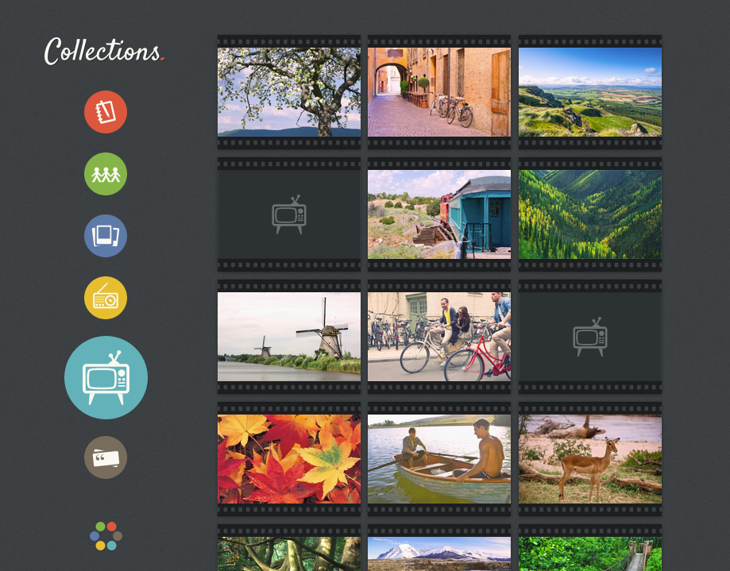Open the windmills by river thumbnail
The height and width of the screenshot is (571, 730).
point(289,337)
